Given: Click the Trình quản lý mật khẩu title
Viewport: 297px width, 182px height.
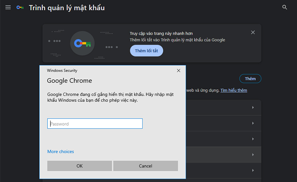Looking at the screenshot, I should 67,8.
